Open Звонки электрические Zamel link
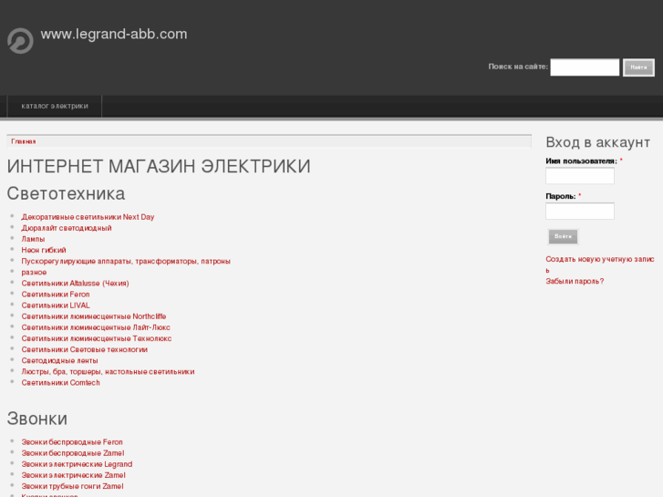This screenshot has width=663, height=497. 74,475
